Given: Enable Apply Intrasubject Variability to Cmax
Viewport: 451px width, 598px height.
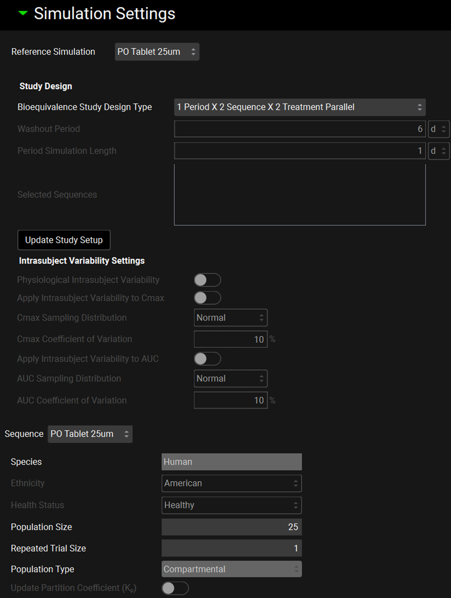Looking at the screenshot, I should [207, 298].
